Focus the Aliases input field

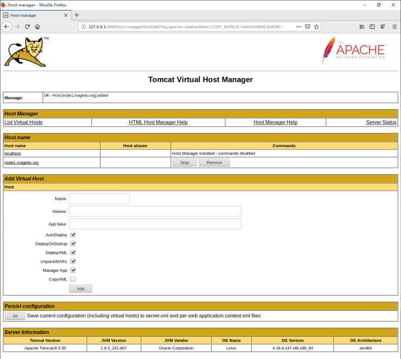(155, 211)
